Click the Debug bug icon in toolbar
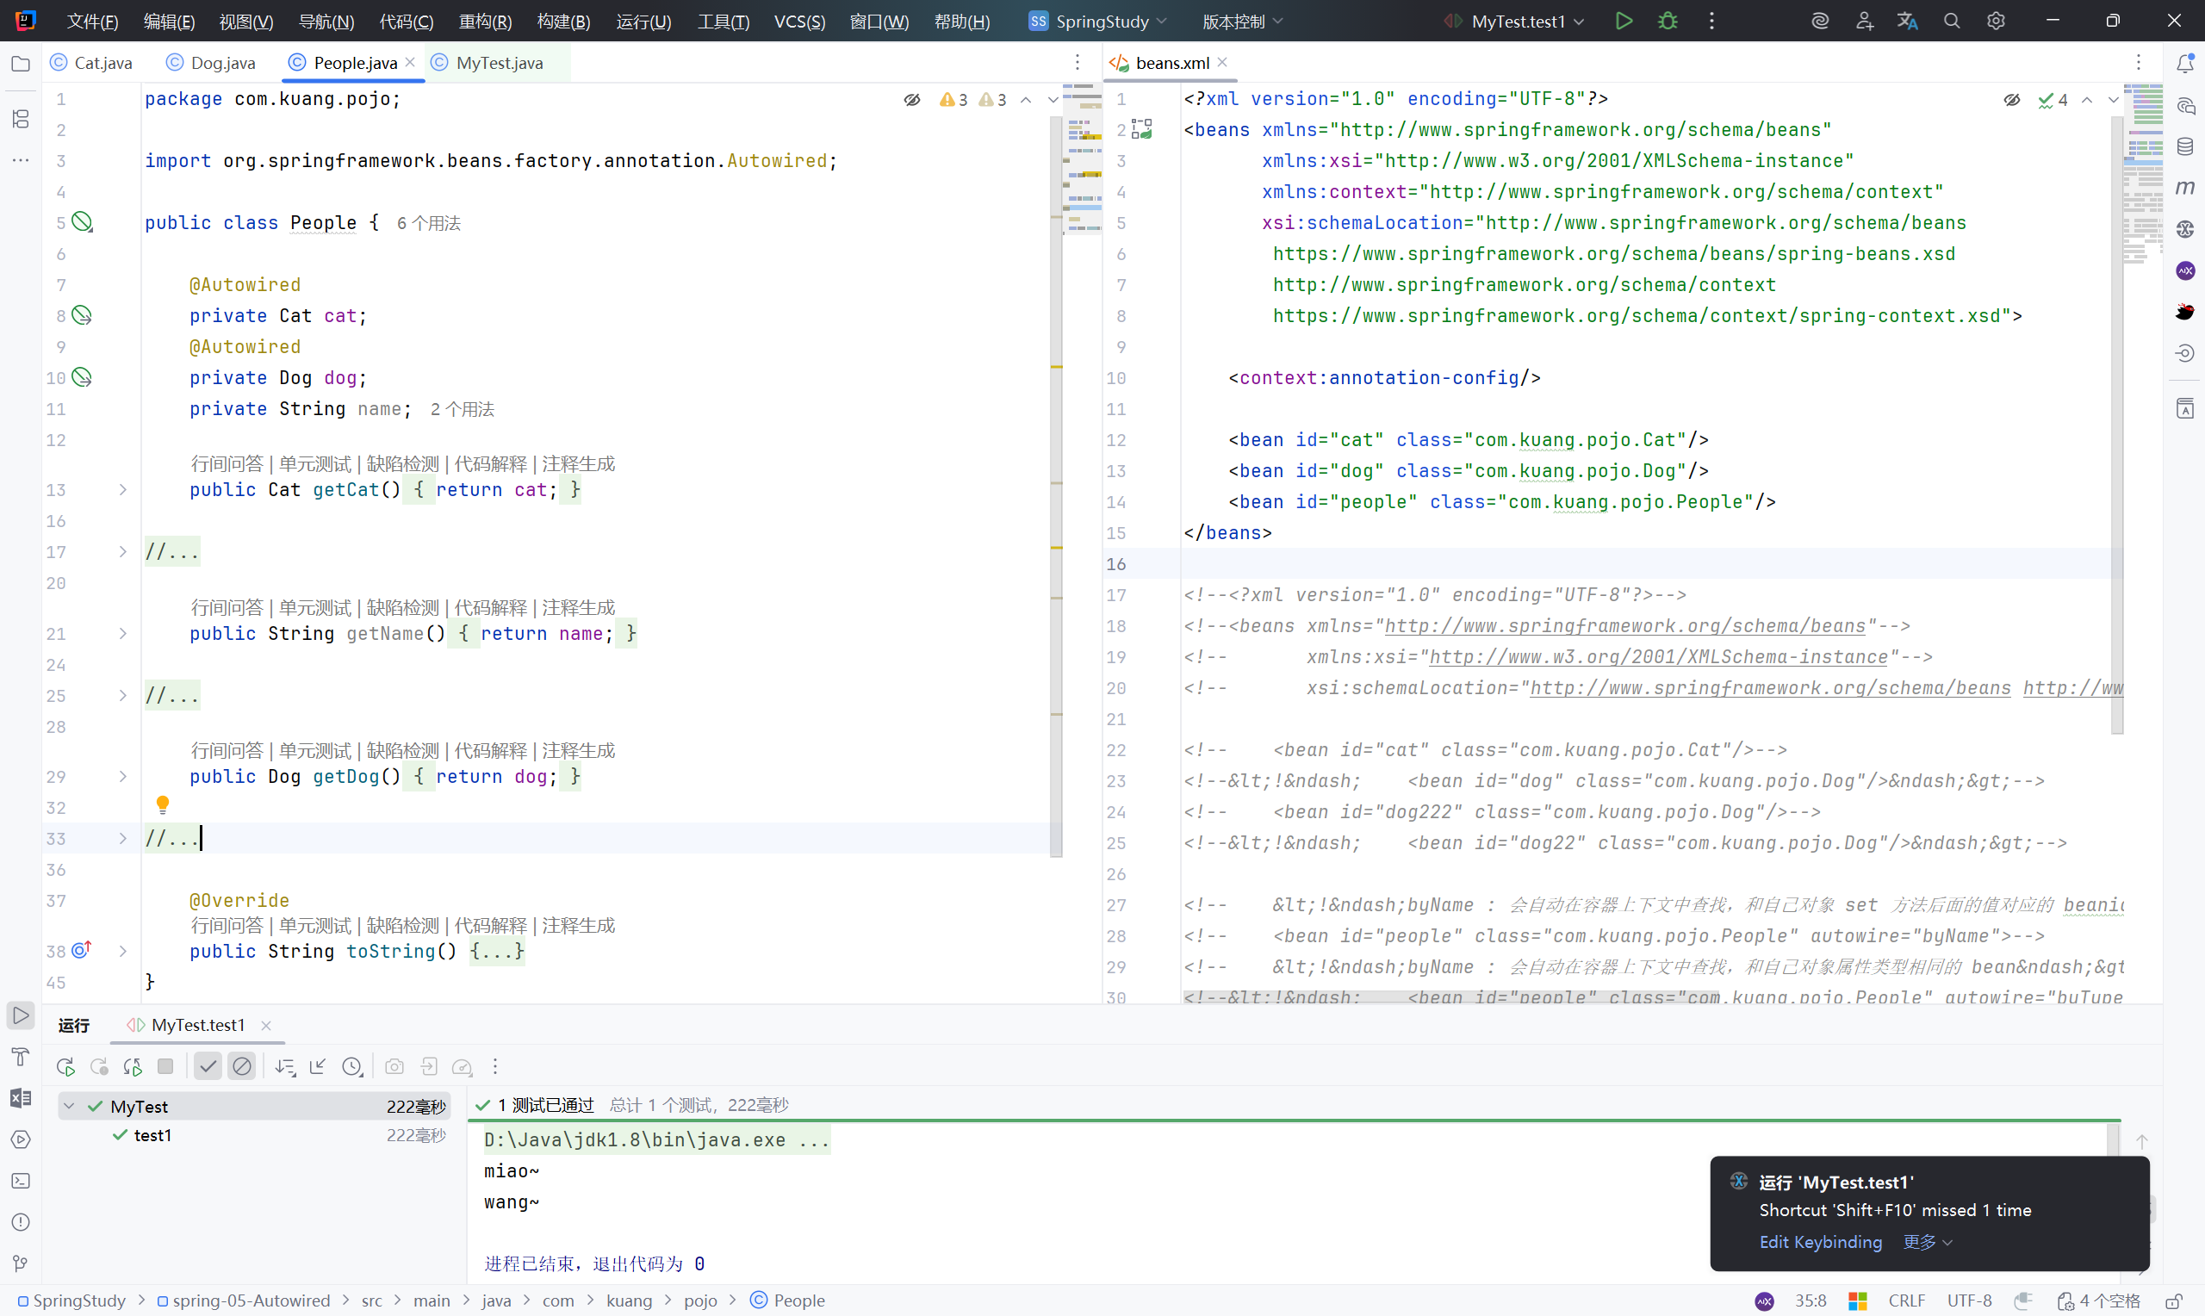 (x=1668, y=21)
